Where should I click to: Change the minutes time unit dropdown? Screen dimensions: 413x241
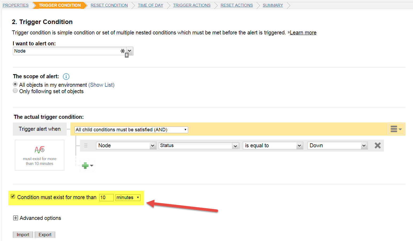[x=128, y=197]
